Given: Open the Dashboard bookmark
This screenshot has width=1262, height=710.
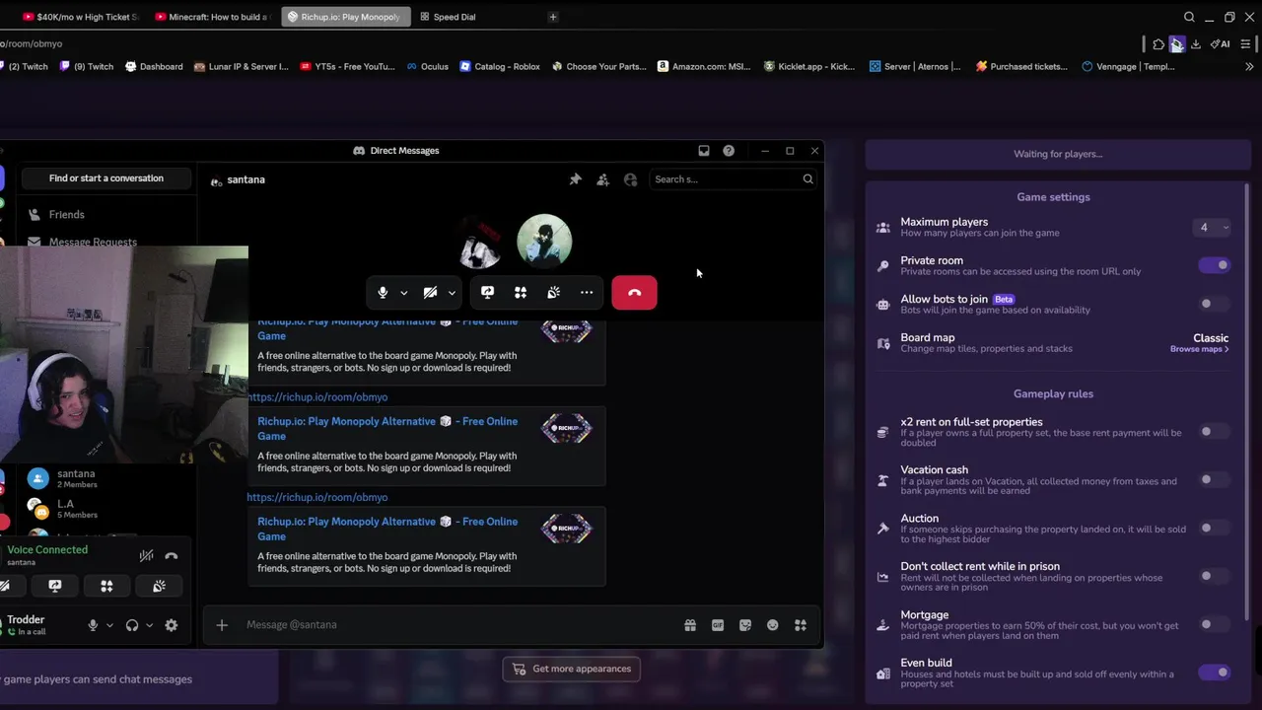Looking at the screenshot, I should click(x=154, y=67).
